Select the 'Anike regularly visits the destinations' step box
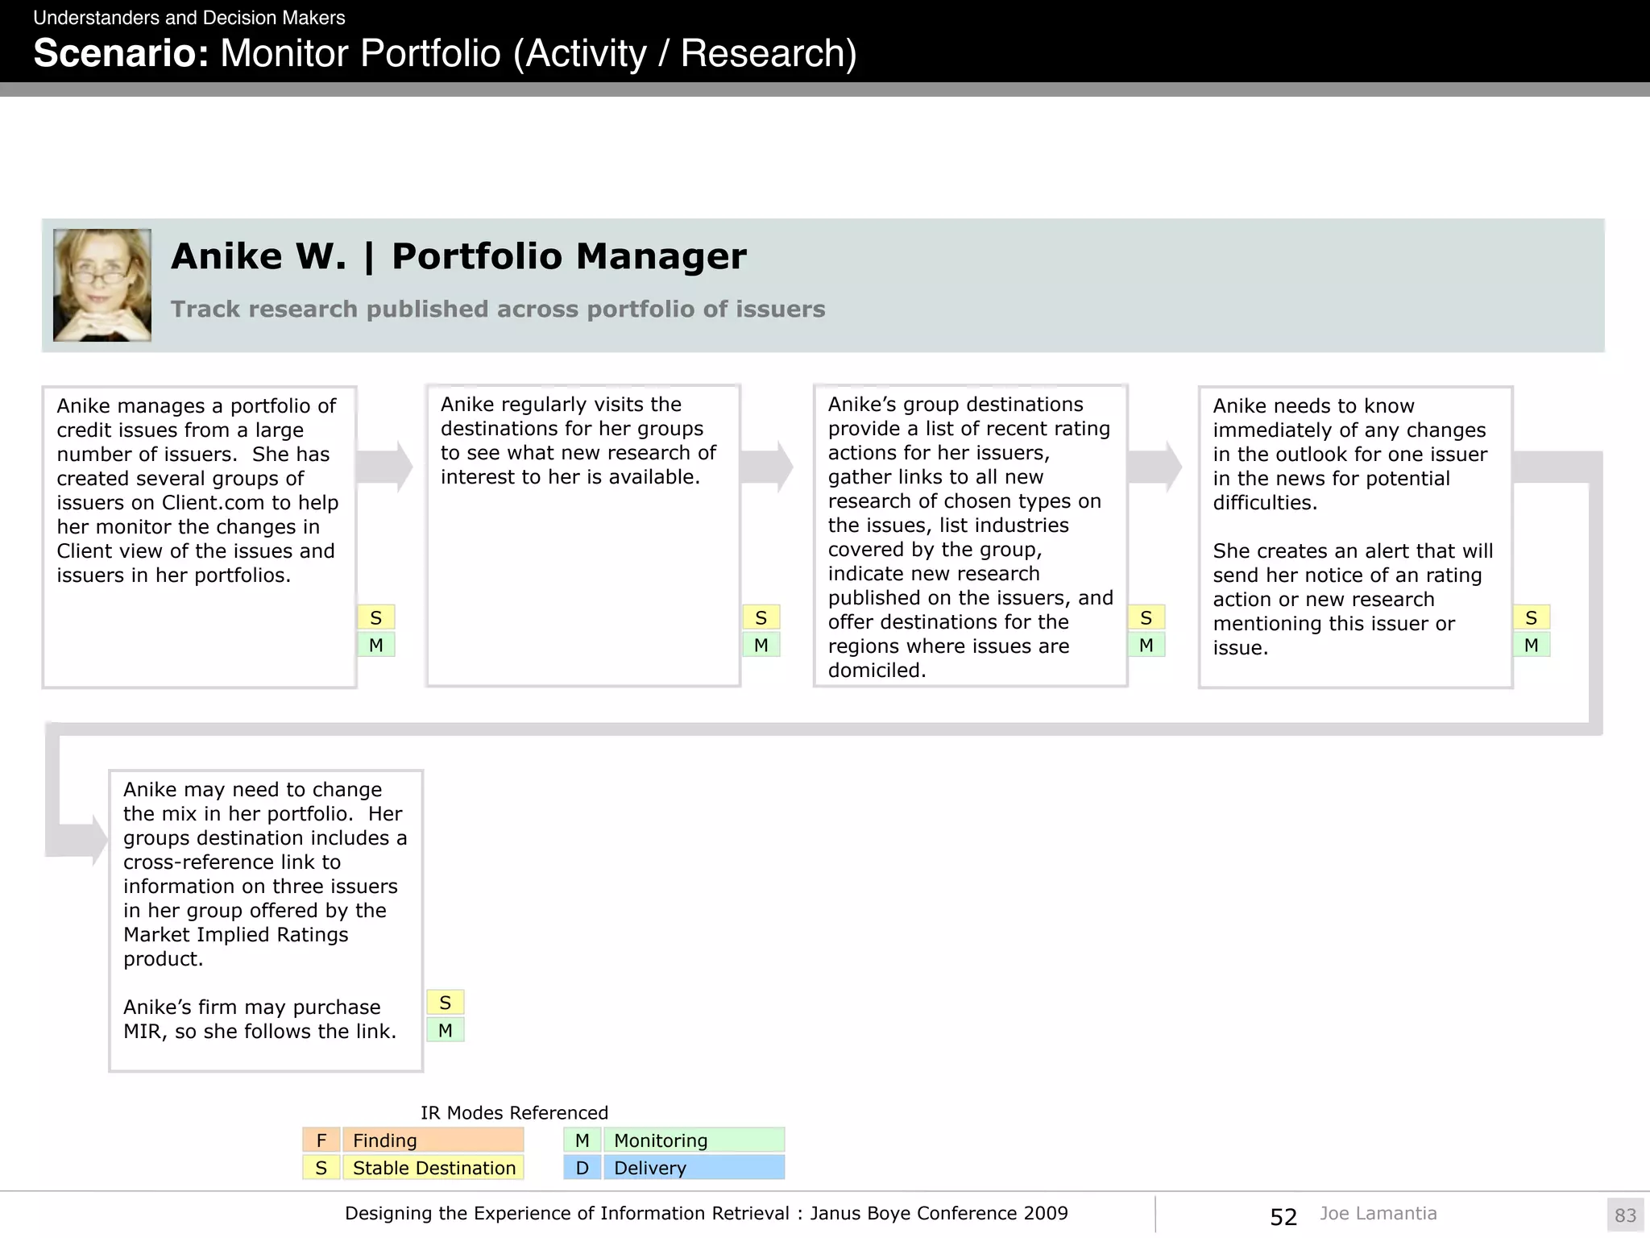Image resolution: width=1650 pixels, height=1238 pixels. [x=583, y=535]
